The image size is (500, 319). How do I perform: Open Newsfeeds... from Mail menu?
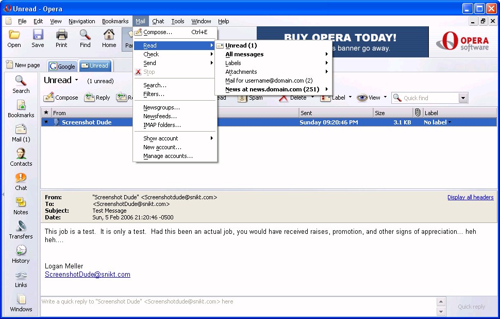pyautogui.click(x=175, y=116)
